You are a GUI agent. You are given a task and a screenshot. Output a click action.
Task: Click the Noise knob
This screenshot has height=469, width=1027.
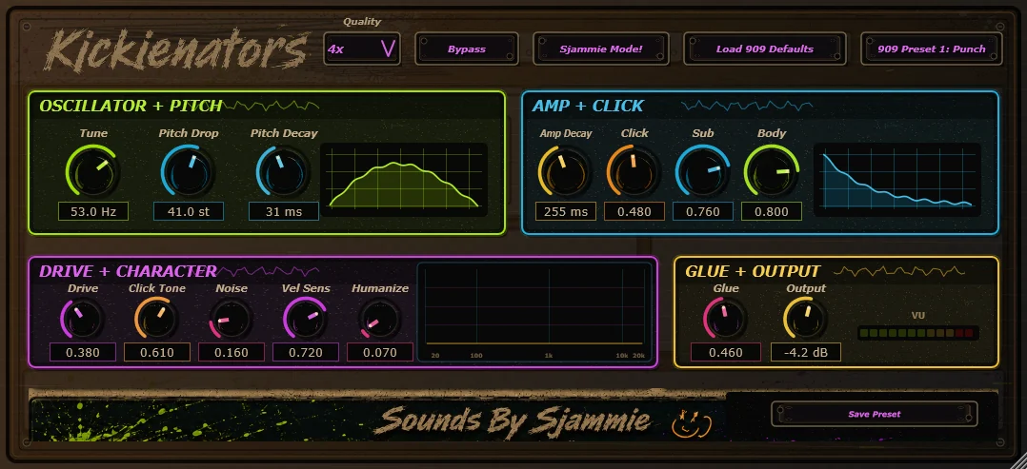tap(231, 320)
